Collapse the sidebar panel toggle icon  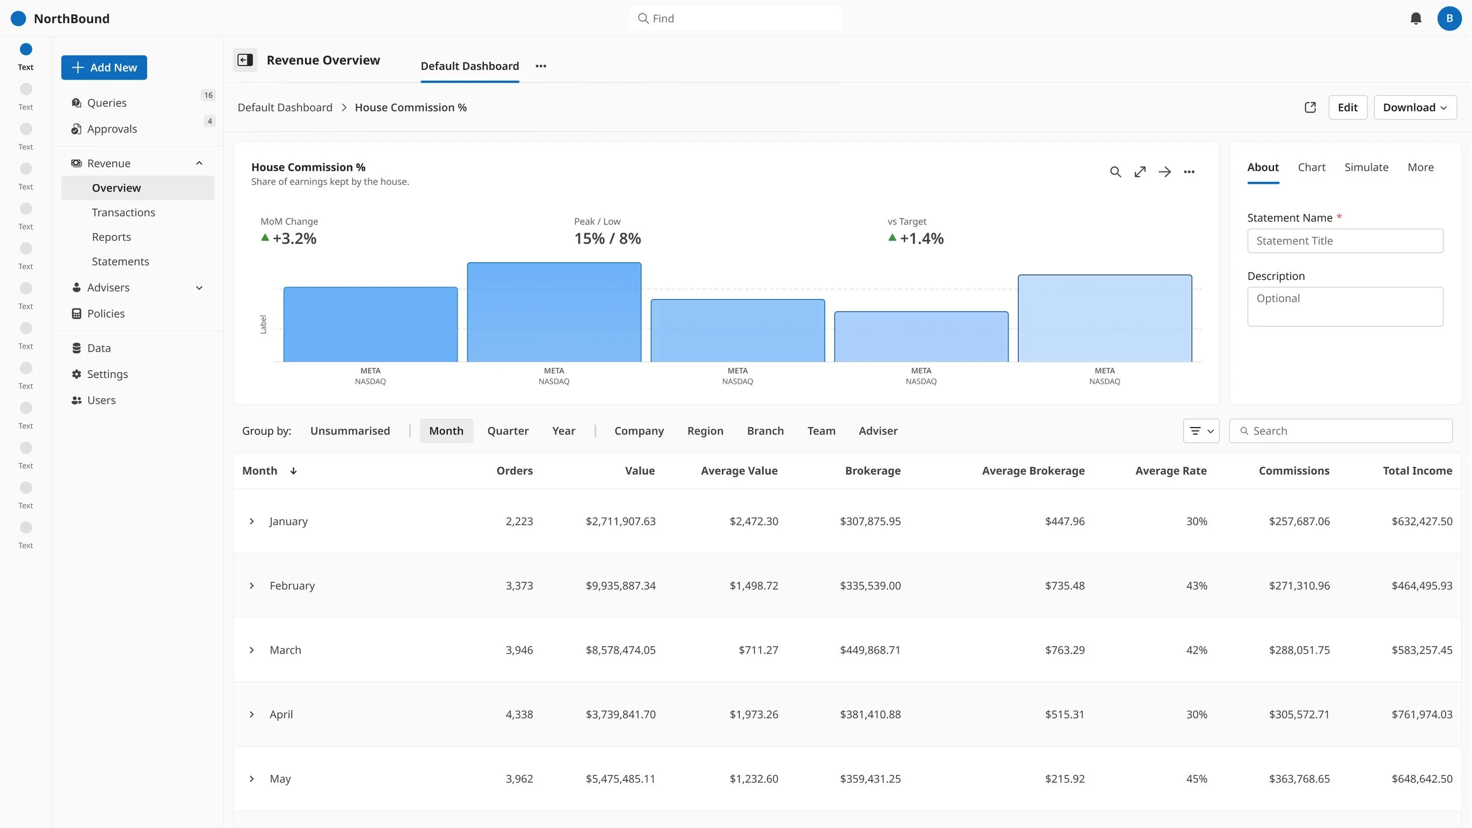(x=245, y=60)
